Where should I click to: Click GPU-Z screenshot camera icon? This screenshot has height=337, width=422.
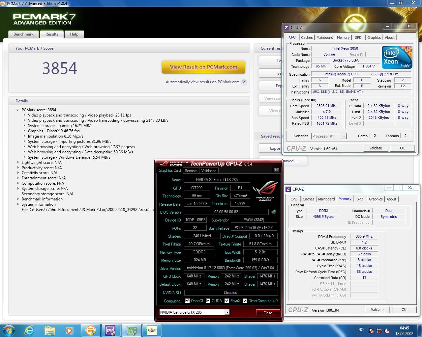click(276, 170)
